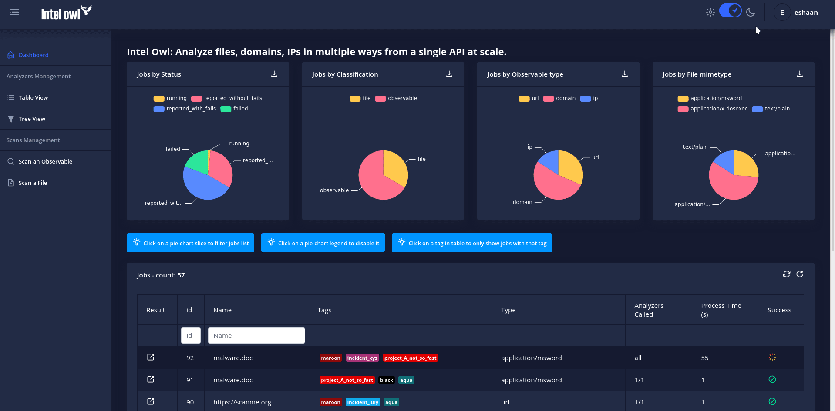Filter by incident_xyz tag
Image resolution: width=835 pixels, height=411 pixels.
[x=362, y=358]
